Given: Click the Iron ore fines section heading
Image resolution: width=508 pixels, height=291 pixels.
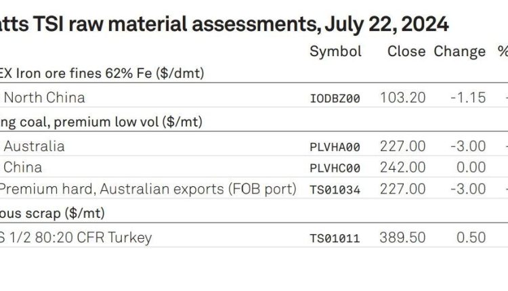Looking at the screenshot, I should (102, 73).
